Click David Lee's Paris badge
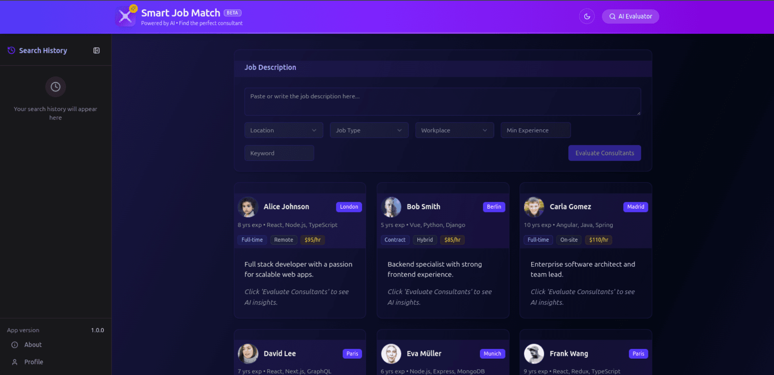The height and width of the screenshot is (375, 774). [352, 353]
